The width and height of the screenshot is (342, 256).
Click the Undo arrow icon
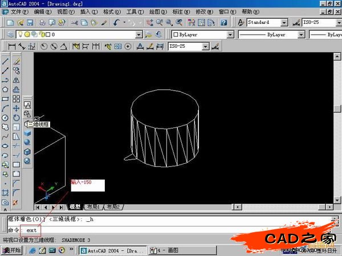coord(116,22)
